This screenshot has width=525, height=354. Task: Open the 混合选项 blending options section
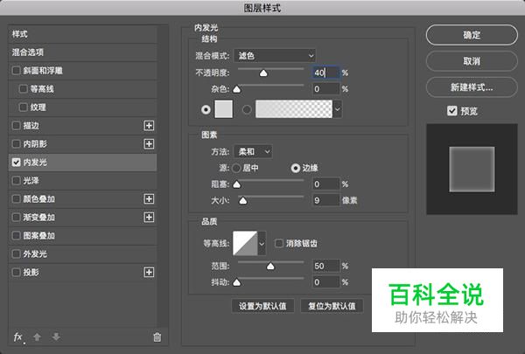(x=82, y=52)
